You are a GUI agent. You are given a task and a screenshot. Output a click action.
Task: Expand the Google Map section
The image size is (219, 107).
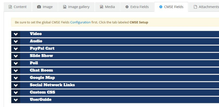[115, 78]
